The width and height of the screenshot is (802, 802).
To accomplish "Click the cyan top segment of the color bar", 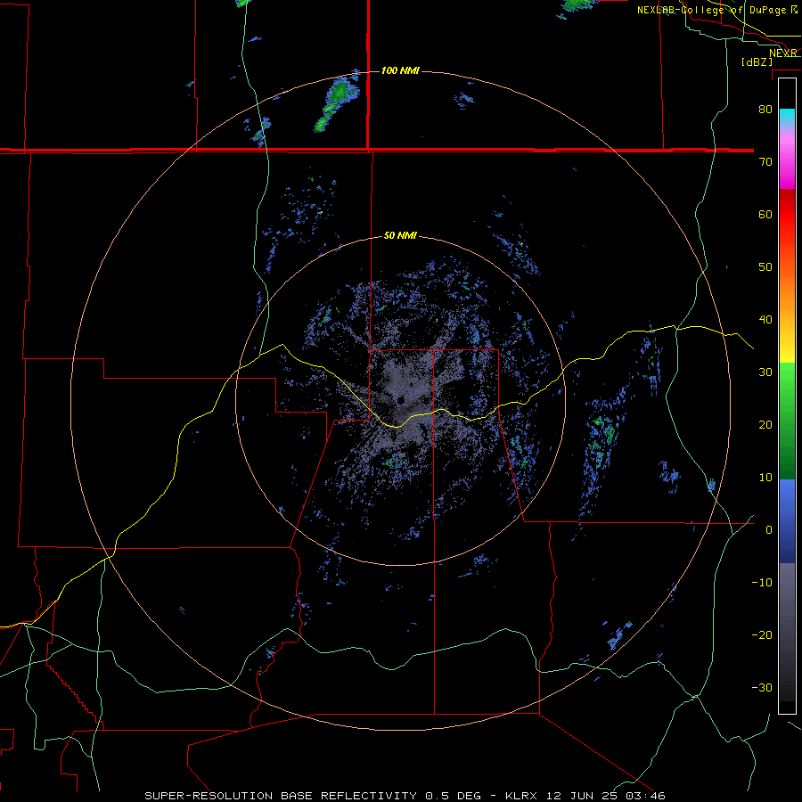I will coord(787,117).
